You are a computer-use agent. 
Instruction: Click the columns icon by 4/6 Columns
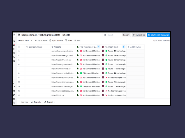point(50,41)
